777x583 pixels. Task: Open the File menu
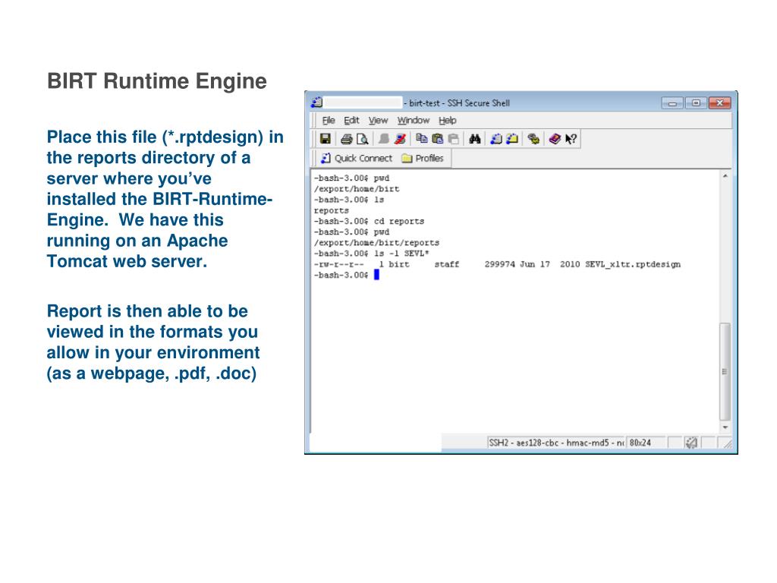(329, 121)
